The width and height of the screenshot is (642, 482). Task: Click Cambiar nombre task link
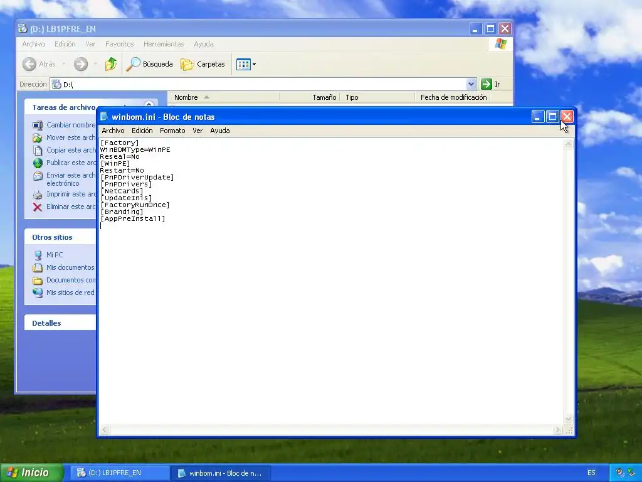71,125
